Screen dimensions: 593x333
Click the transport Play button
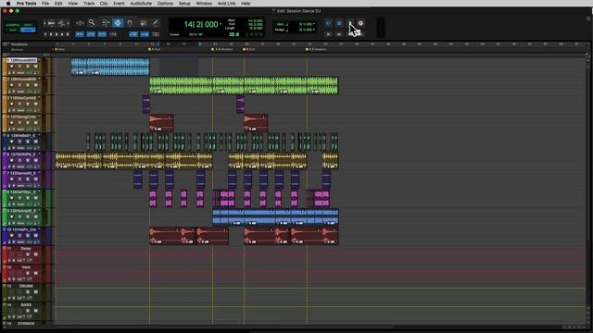point(350,23)
